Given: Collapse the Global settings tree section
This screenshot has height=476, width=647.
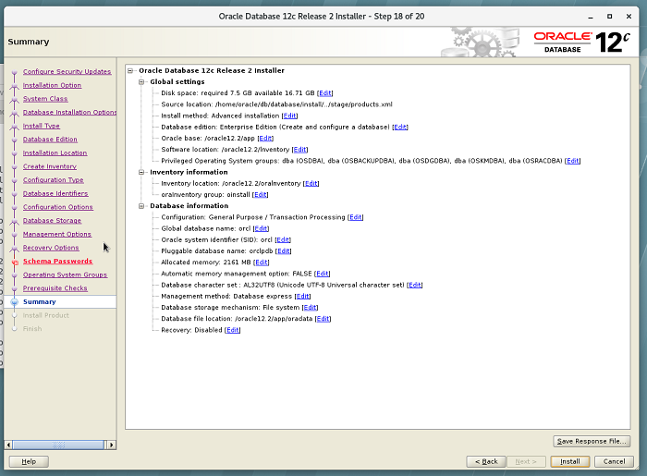Looking at the screenshot, I should [x=142, y=81].
